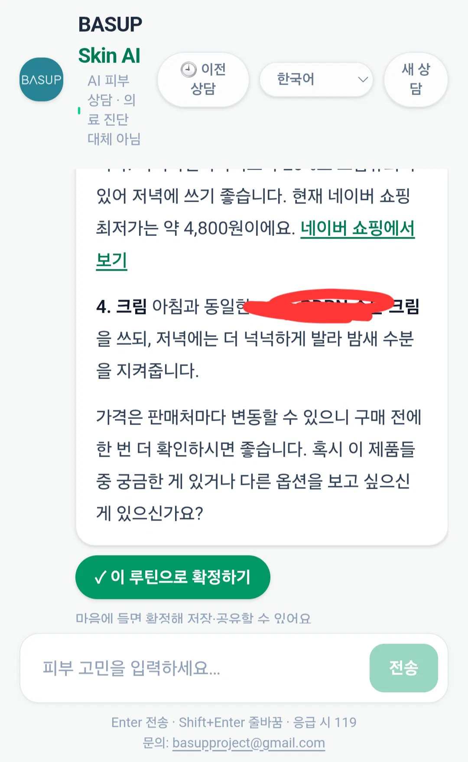Expand the 한국어 language dropdown

click(316, 79)
